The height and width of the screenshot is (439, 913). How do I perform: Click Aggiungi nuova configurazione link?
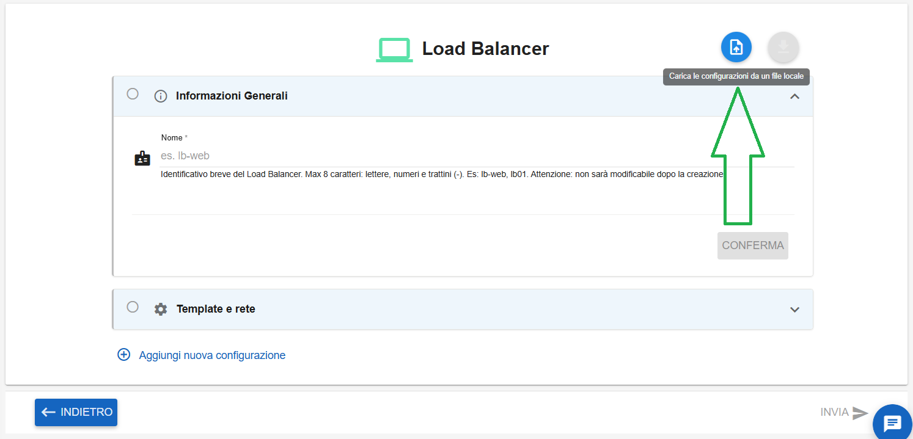click(x=212, y=355)
